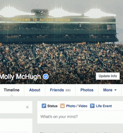Click the blue verified badge icon
Image resolution: width=123 pixels, height=133 pixels.
[46, 77]
